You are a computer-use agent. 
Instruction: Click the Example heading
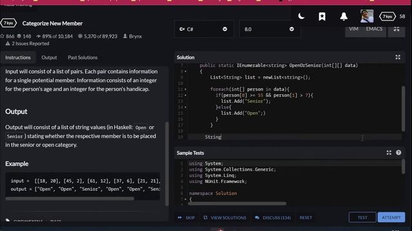point(17,164)
